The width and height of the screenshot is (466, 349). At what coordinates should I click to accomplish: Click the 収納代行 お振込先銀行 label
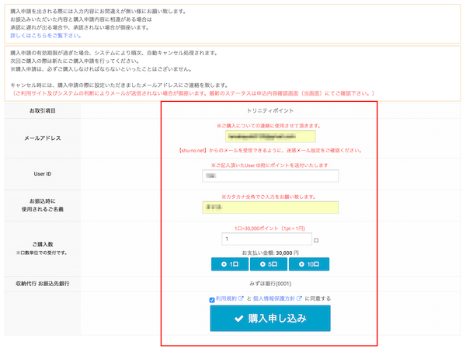click(x=43, y=284)
